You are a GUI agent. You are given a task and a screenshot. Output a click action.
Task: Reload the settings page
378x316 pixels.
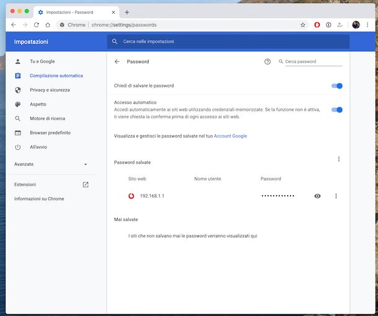click(x=37, y=25)
